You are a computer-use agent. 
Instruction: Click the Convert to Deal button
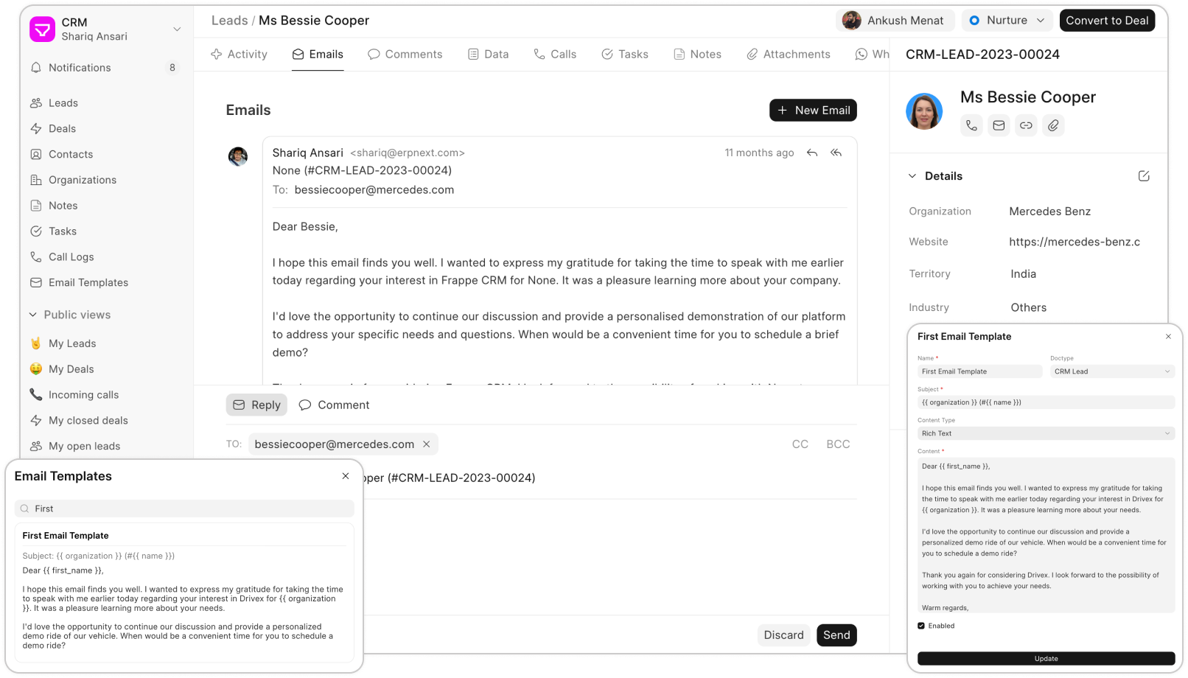point(1106,21)
